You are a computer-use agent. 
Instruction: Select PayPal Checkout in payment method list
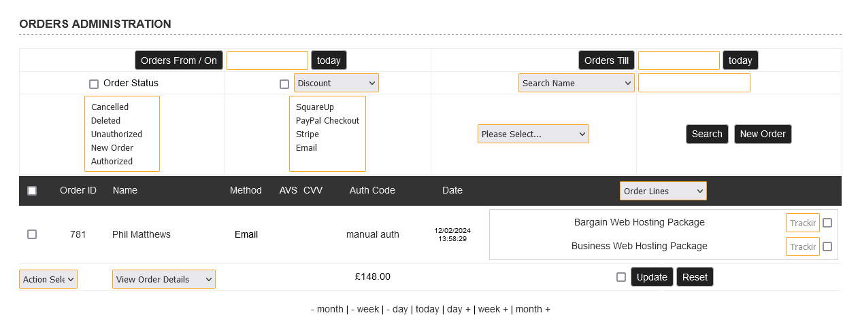(327, 121)
